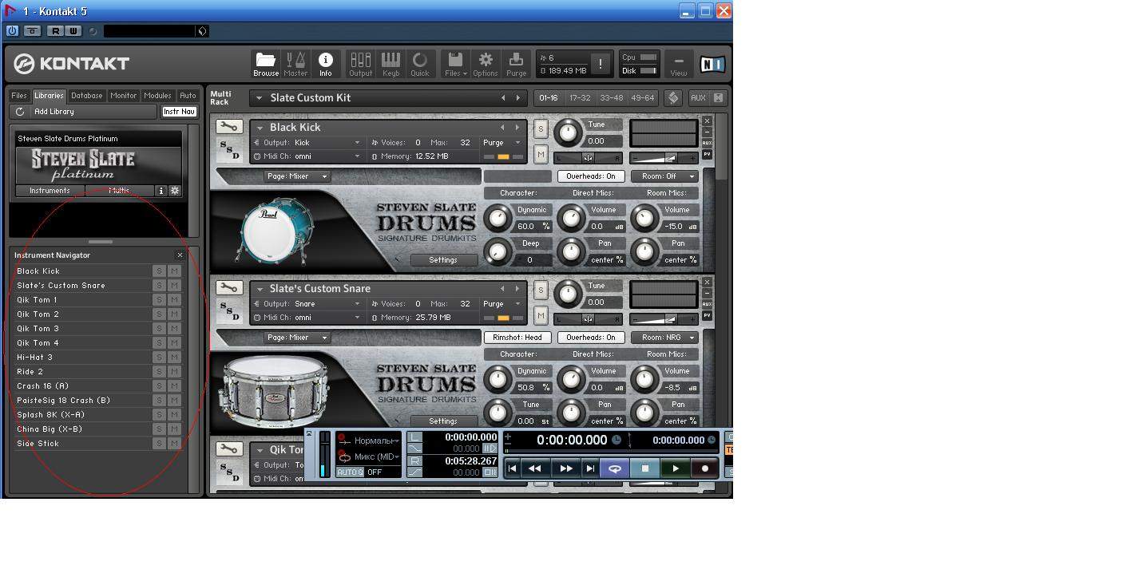Select the Files tab
The width and height of the screenshot is (1122, 577).
coord(19,96)
